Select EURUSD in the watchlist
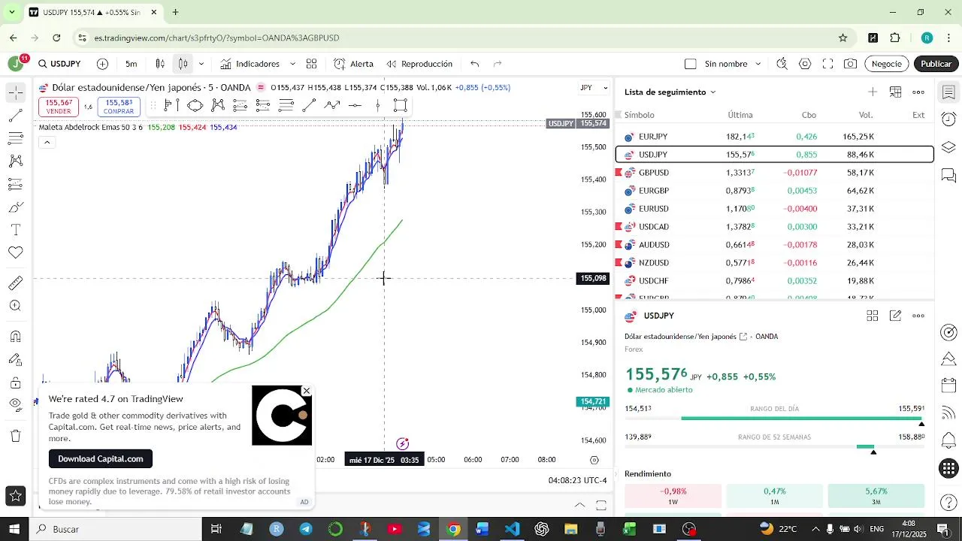962x541 pixels. click(x=775, y=209)
